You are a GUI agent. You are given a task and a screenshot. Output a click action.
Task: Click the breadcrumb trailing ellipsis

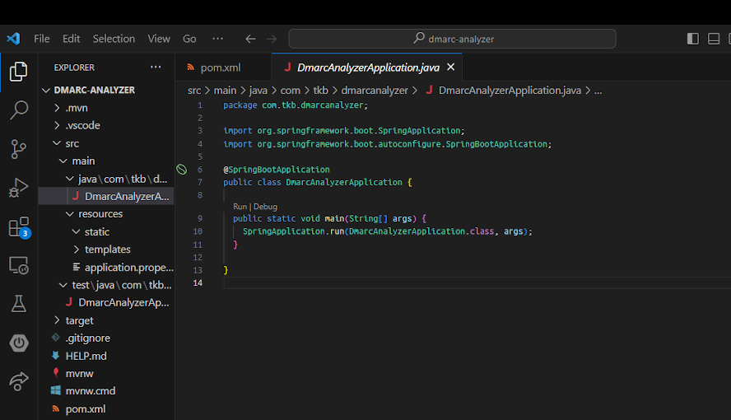598,91
